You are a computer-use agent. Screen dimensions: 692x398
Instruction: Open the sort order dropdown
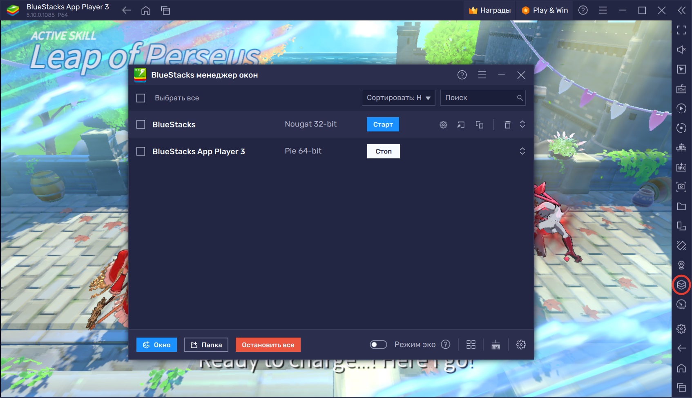point(398,98)
